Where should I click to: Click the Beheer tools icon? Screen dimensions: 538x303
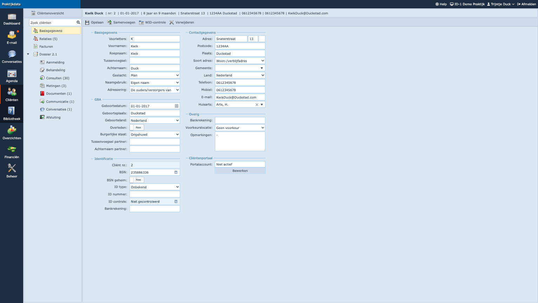click(x=12, y=169)
